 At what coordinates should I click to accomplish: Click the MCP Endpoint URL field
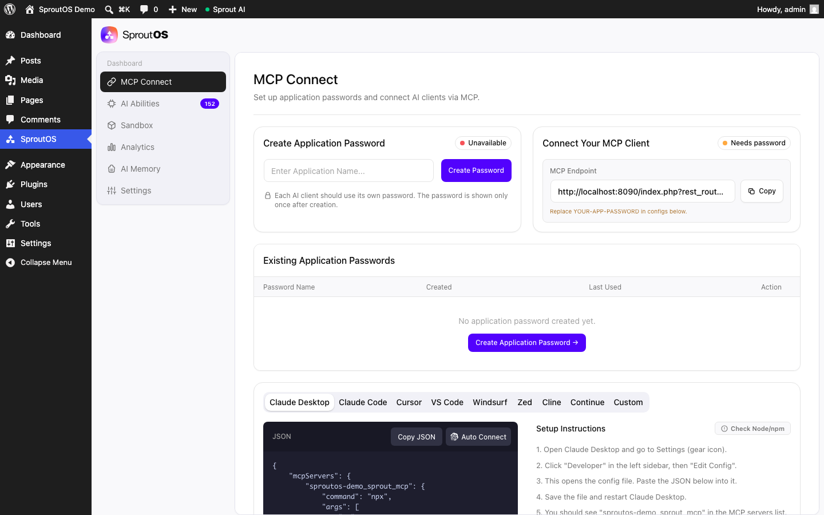point(643,191)
